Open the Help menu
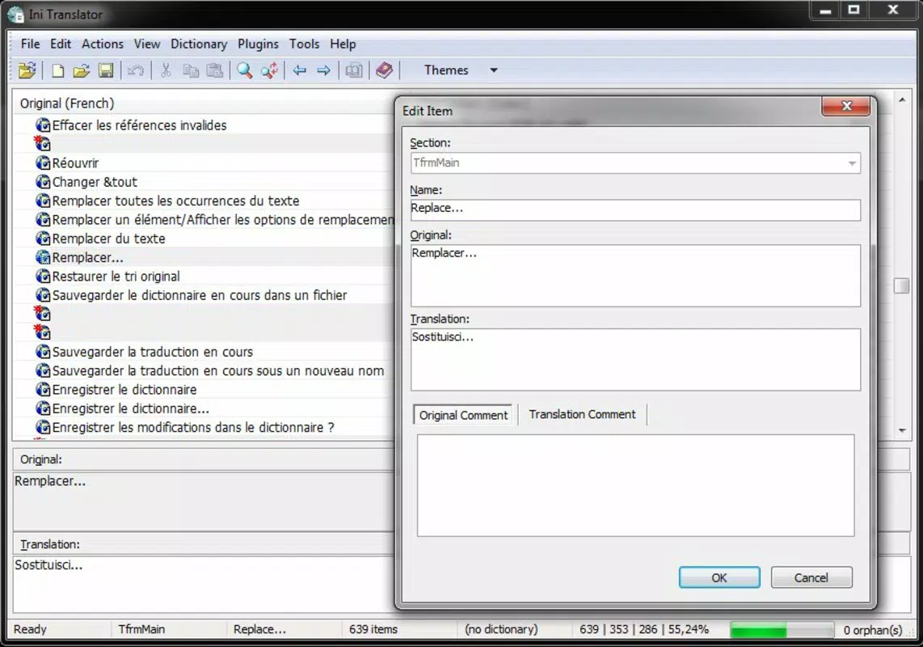Image resolution: width=923 pixels, height=647 pixels. click(343, 44)
